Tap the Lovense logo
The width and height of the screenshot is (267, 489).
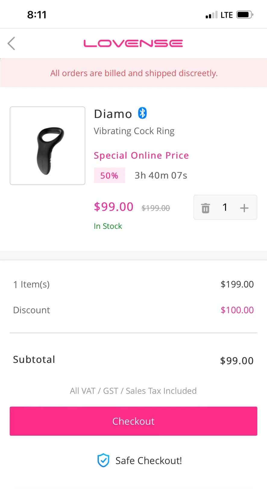point(133,43)
